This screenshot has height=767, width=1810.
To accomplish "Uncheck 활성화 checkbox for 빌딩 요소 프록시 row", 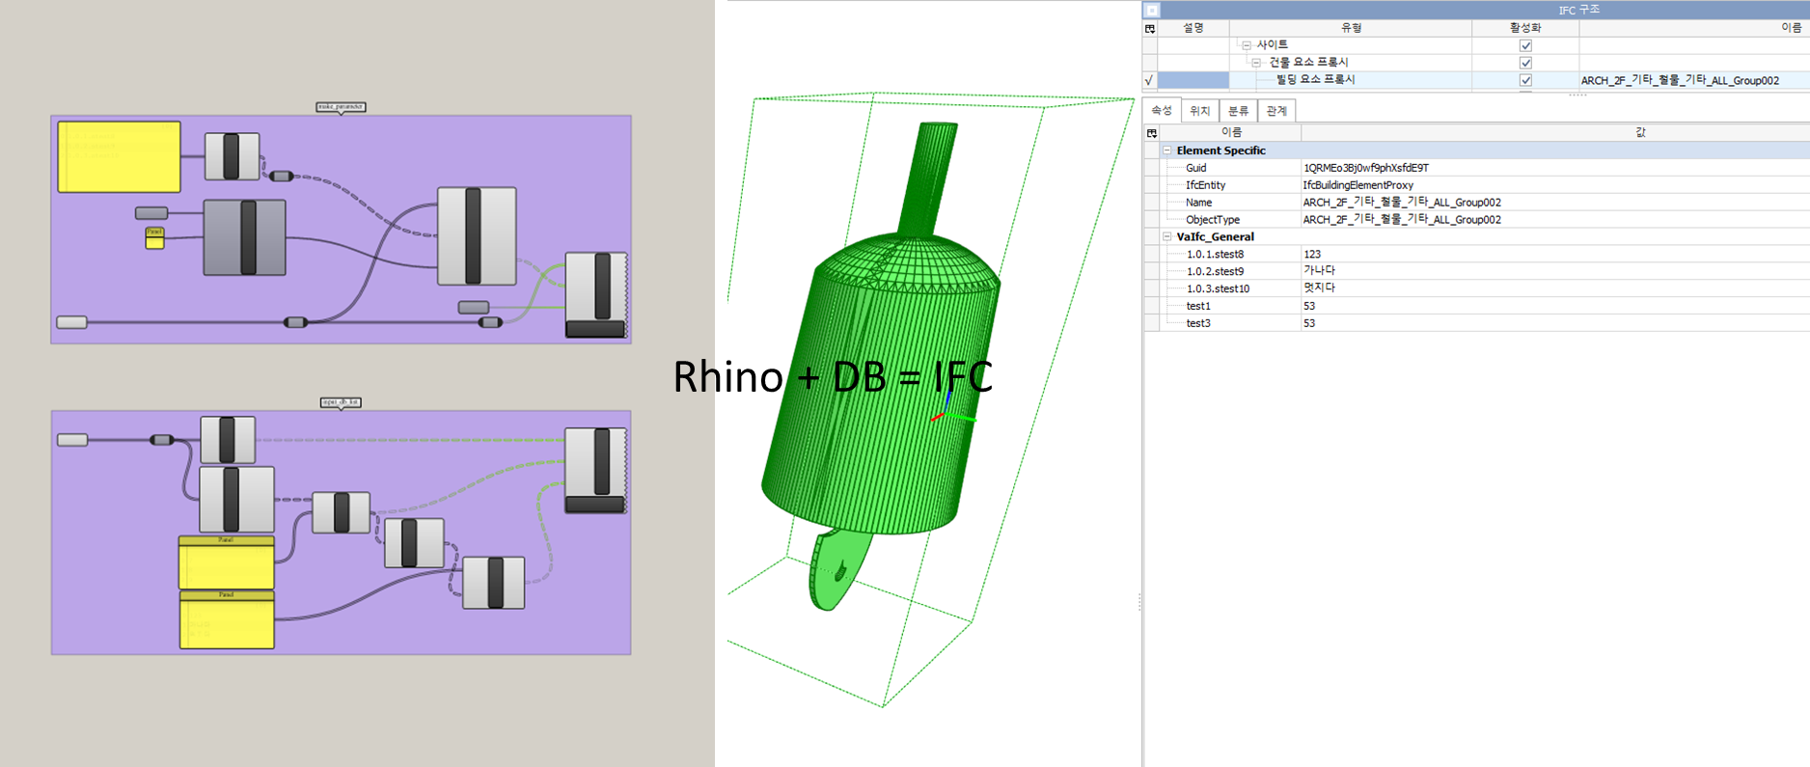I will [1525, 80].
